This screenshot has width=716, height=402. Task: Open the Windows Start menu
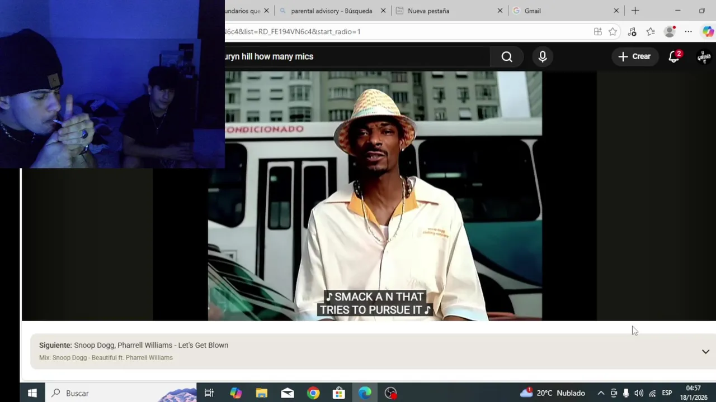tap(32, 393)
